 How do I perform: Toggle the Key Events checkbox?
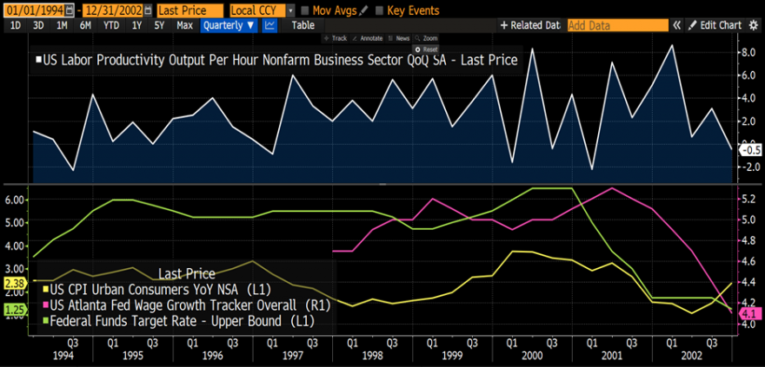[378, 10]
